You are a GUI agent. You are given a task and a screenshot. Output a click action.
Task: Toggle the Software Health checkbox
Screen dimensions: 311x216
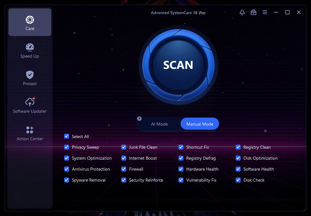[238, 169]
